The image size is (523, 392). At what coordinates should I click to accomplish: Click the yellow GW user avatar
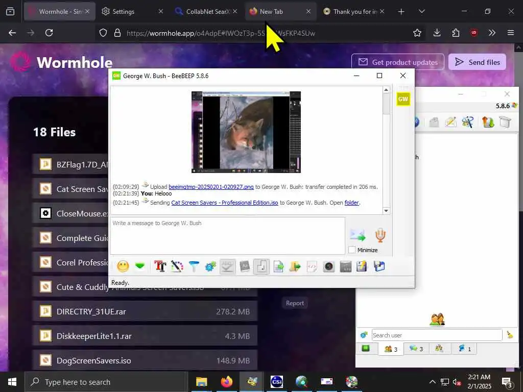pos(403,99)
